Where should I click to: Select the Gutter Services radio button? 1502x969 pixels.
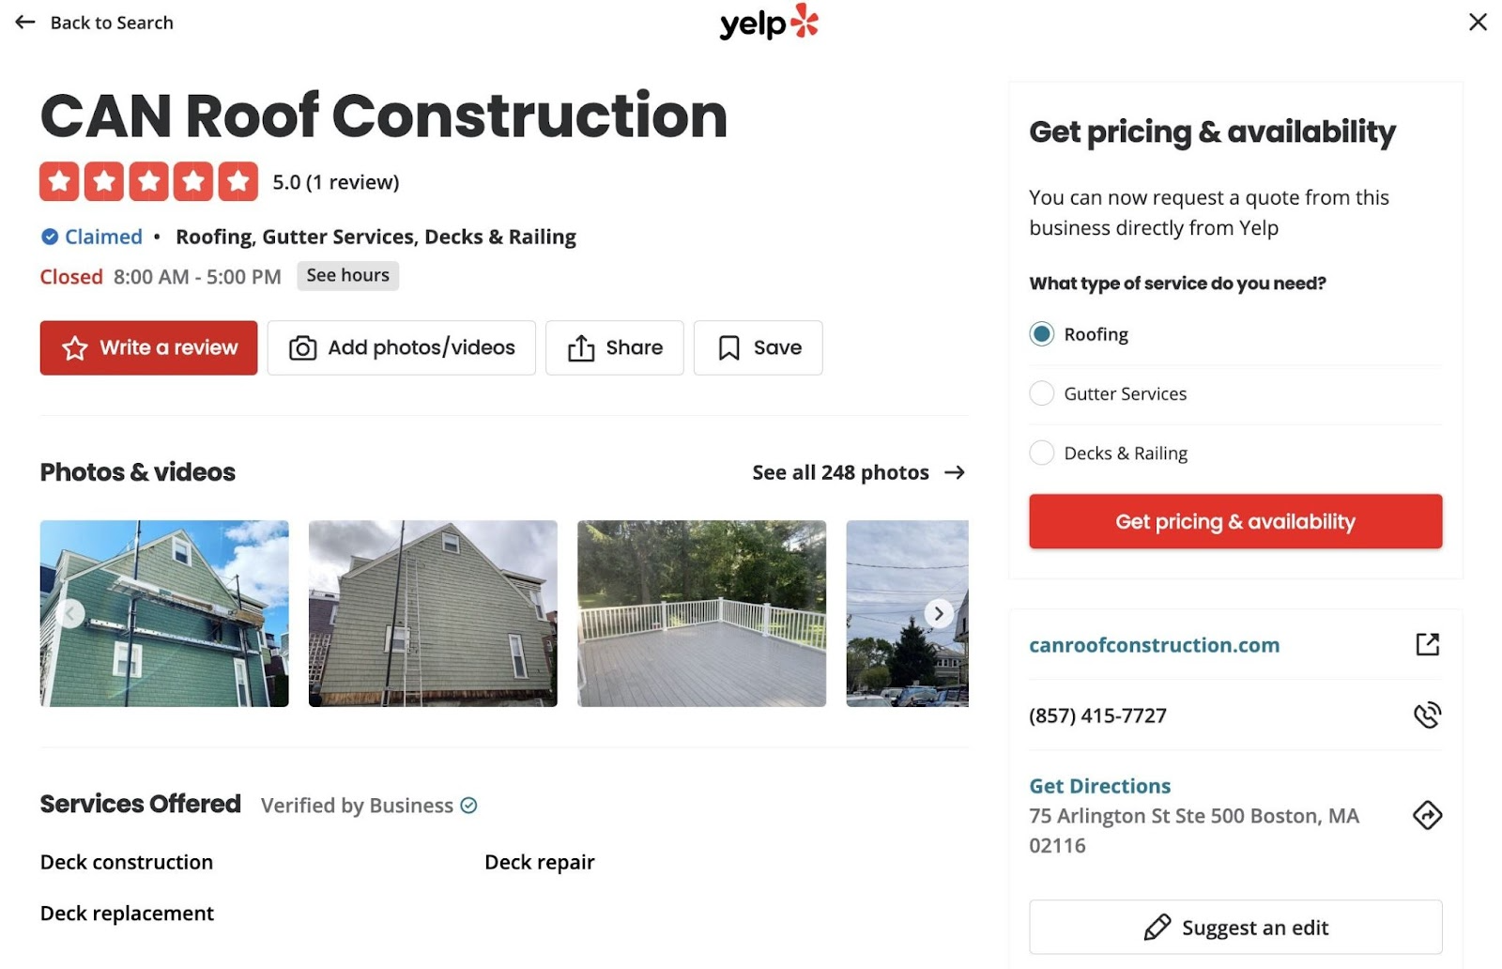1041,393
